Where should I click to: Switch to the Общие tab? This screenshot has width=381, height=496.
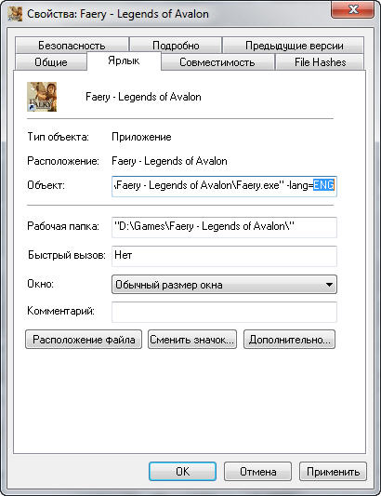click(51, 62)
